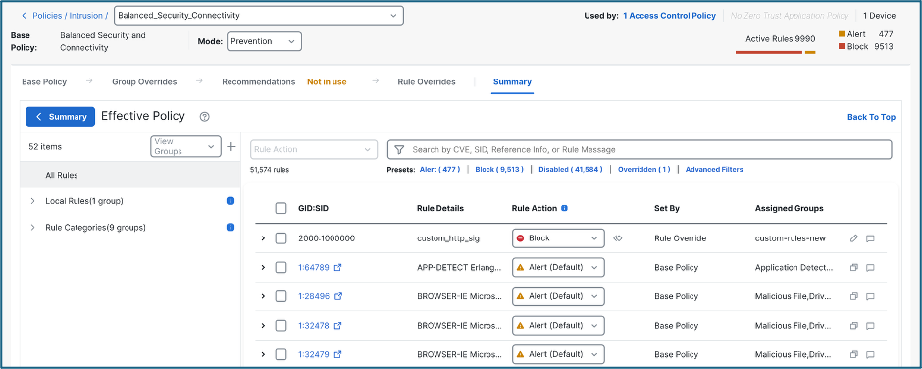The height and width of the screenshot is (369, 922).
Task: Click the filter funnel icon in search
Action: click(x=399, y=149)
